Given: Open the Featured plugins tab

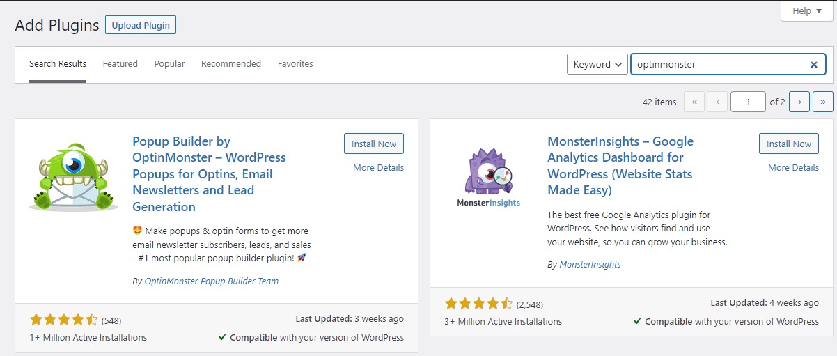Looking at the screenshot, I should pyautogui.click(x=120, y=64).
